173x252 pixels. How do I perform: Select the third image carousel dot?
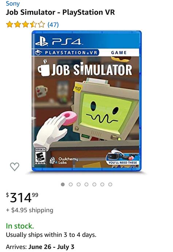click(78, 184)
